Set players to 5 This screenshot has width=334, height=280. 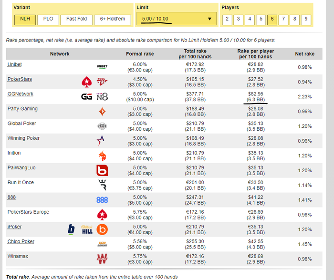261,20
